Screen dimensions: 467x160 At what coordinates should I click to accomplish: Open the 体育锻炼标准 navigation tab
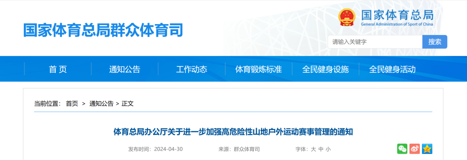click(x=259, y=69)
